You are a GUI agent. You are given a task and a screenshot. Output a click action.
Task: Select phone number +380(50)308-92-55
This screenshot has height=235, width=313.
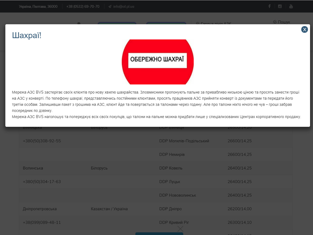(42, 141)
